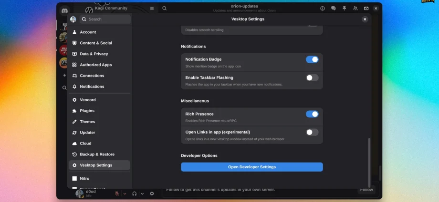Click Open Developer Settings button
The image size is (439, 202).
[x=251, y=167]
